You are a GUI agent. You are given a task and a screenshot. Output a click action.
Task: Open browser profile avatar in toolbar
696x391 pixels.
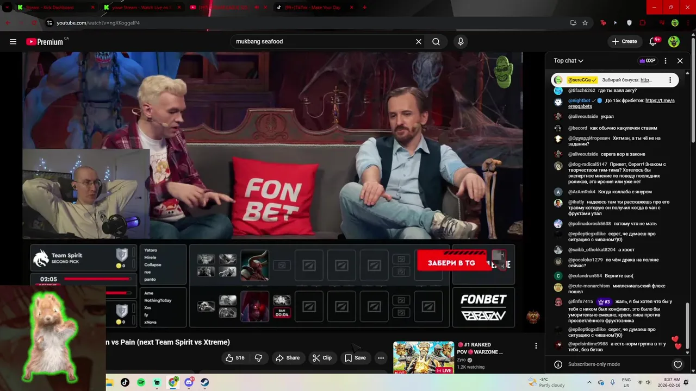coord(675,23)
